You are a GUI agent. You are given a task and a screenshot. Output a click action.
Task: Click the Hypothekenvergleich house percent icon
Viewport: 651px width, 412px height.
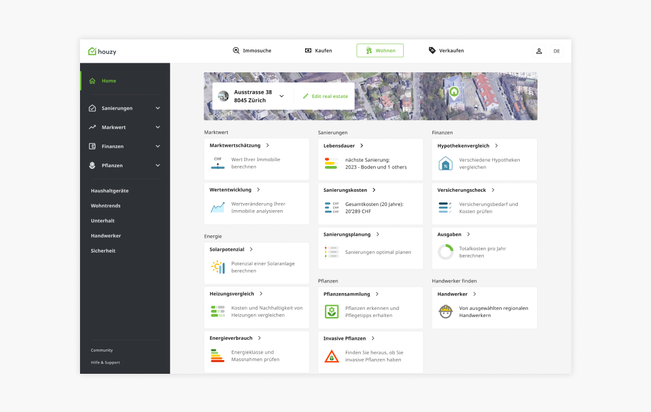click(446, 164)
